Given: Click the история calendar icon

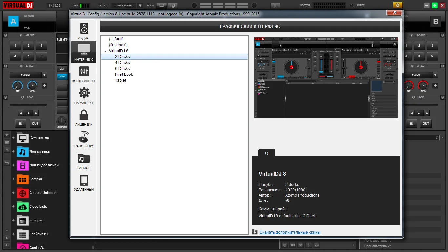Looking at the screenshot, I should (x=23, y=220).
